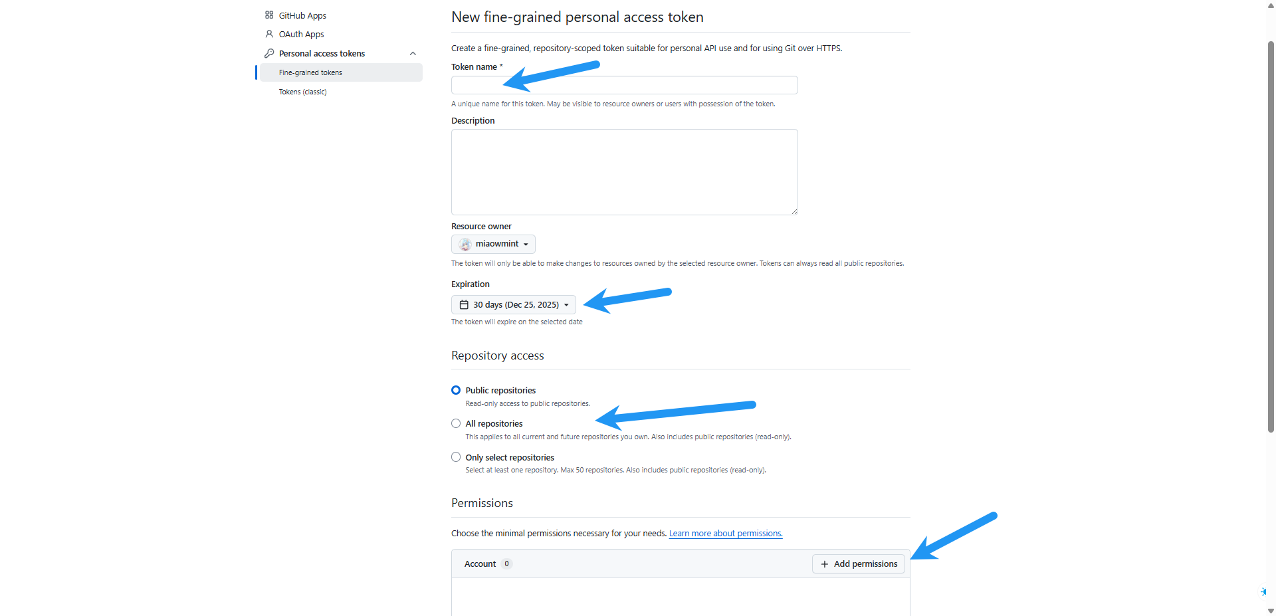Screen dimensions: 1276x616
Task: Click the Add permissions button
Action: click(858, 564)
